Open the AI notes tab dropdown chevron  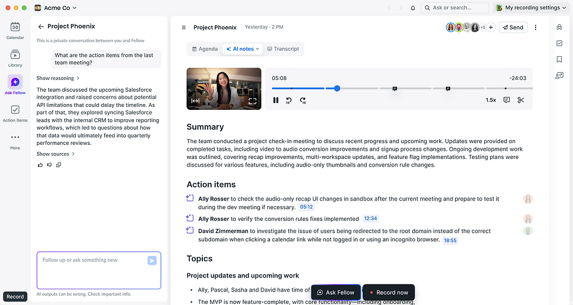258,49
